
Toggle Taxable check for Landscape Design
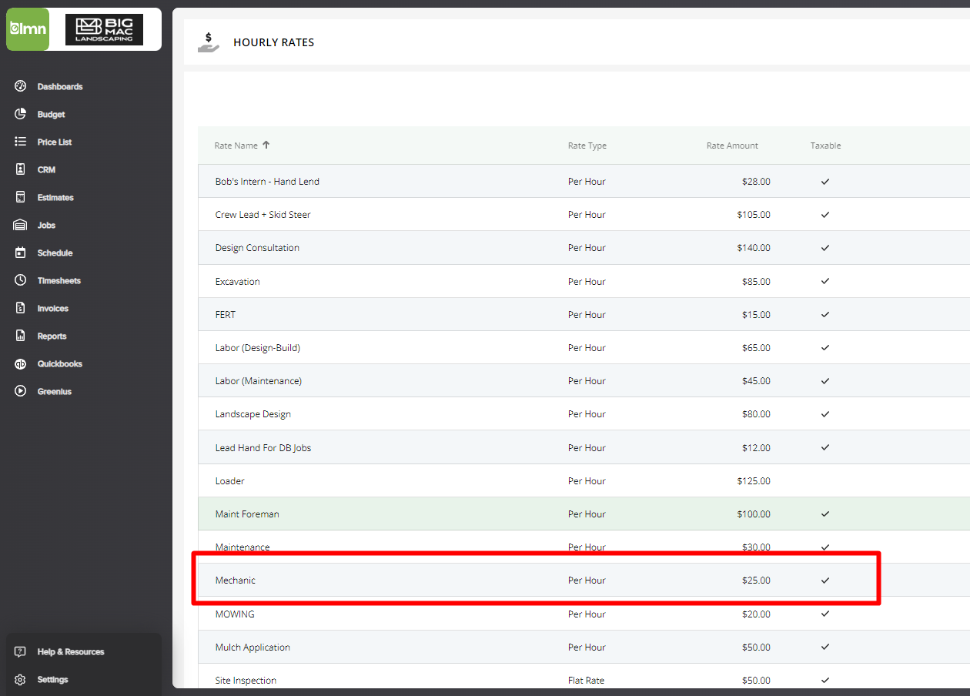(825, 414)
